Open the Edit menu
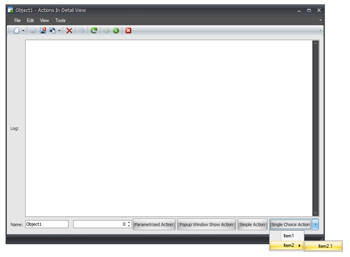The width and height of the screenshot is (350, 257). click(x=30, y=20)
